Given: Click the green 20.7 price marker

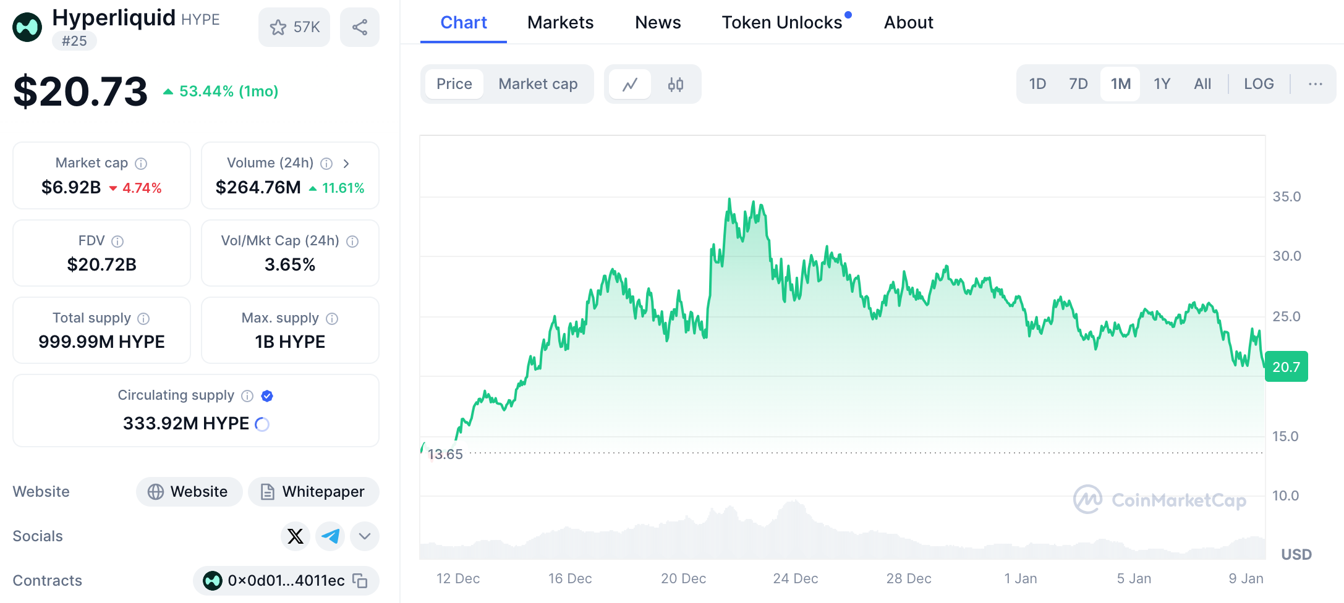Looking at the screenshot, I should click(1286, 366).
